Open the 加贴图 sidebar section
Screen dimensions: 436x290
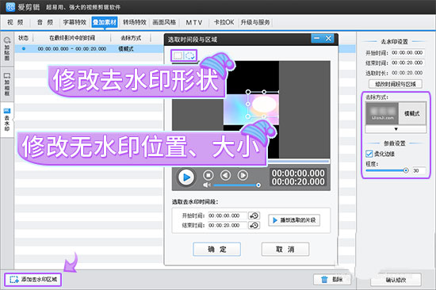(7, 49)
